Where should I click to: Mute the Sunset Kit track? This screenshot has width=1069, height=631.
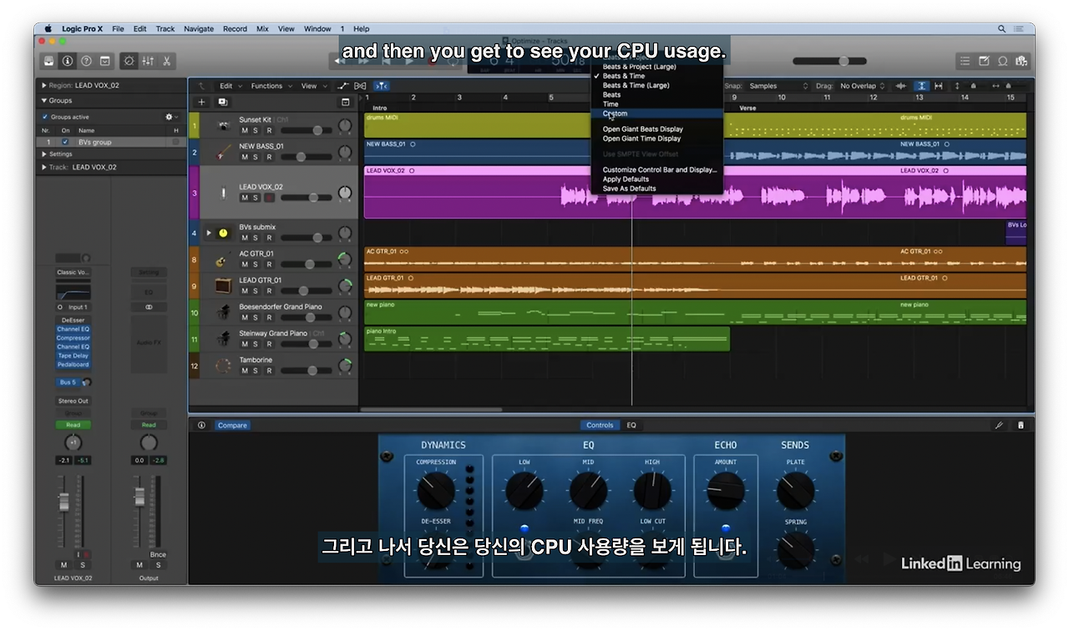(x=245, y=131)
